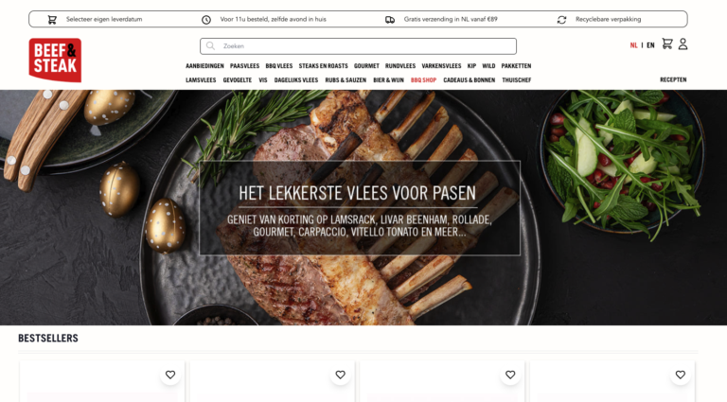Click the cart icon beside 'Selecteer eigen leverdatum'
Screen dimensions: 727x402
(x=52, y=20)
